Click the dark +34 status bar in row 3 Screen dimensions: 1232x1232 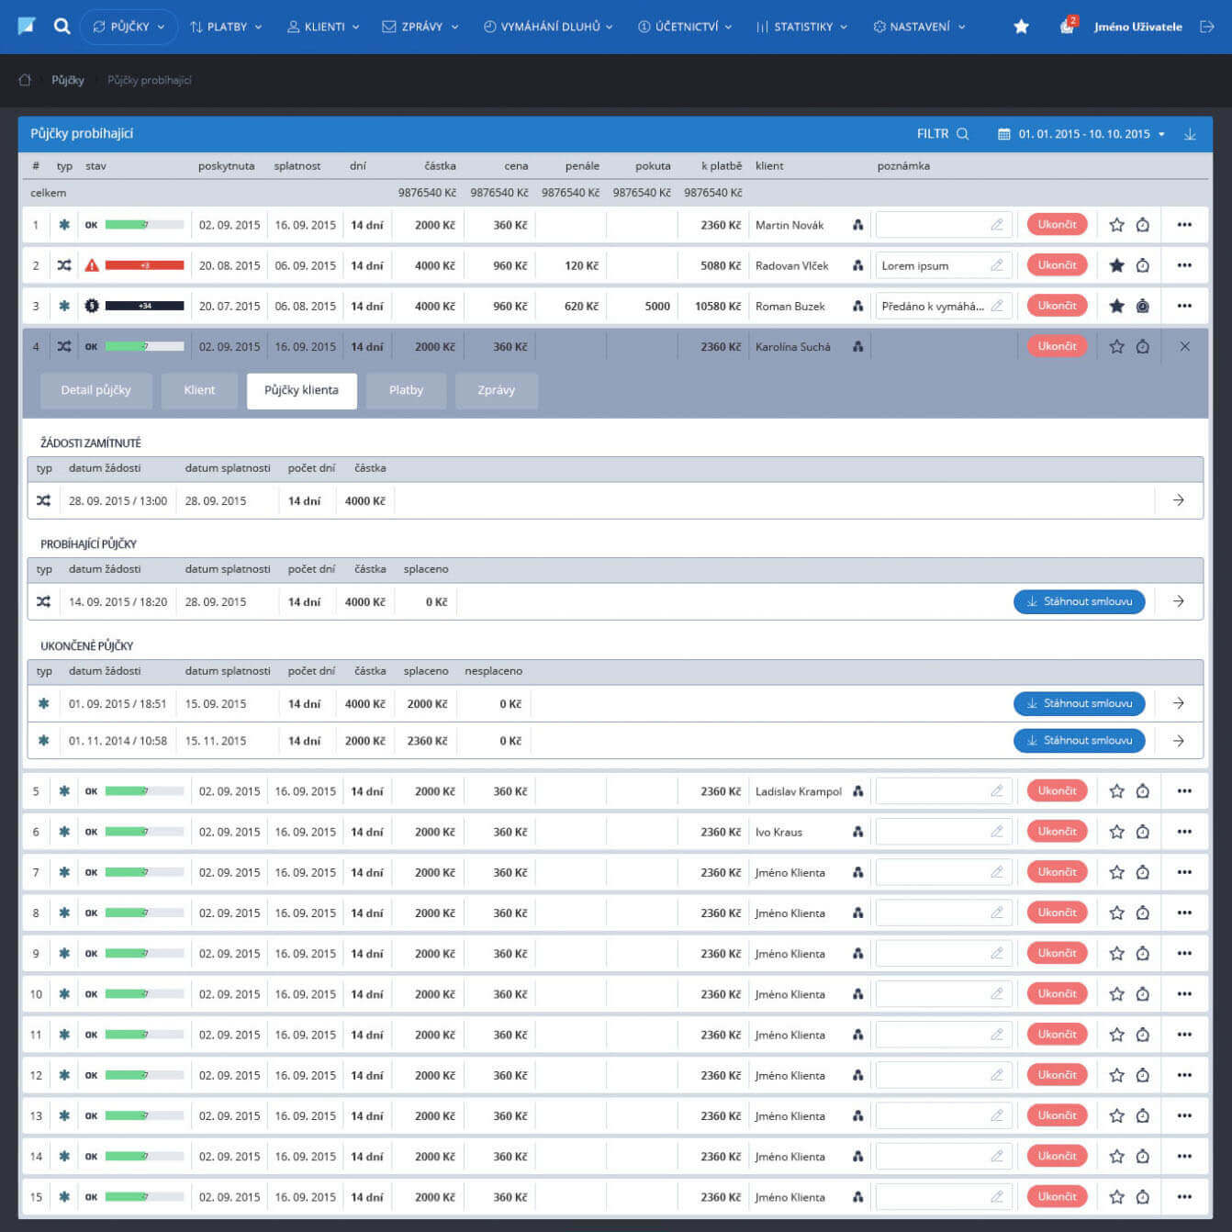144,306
